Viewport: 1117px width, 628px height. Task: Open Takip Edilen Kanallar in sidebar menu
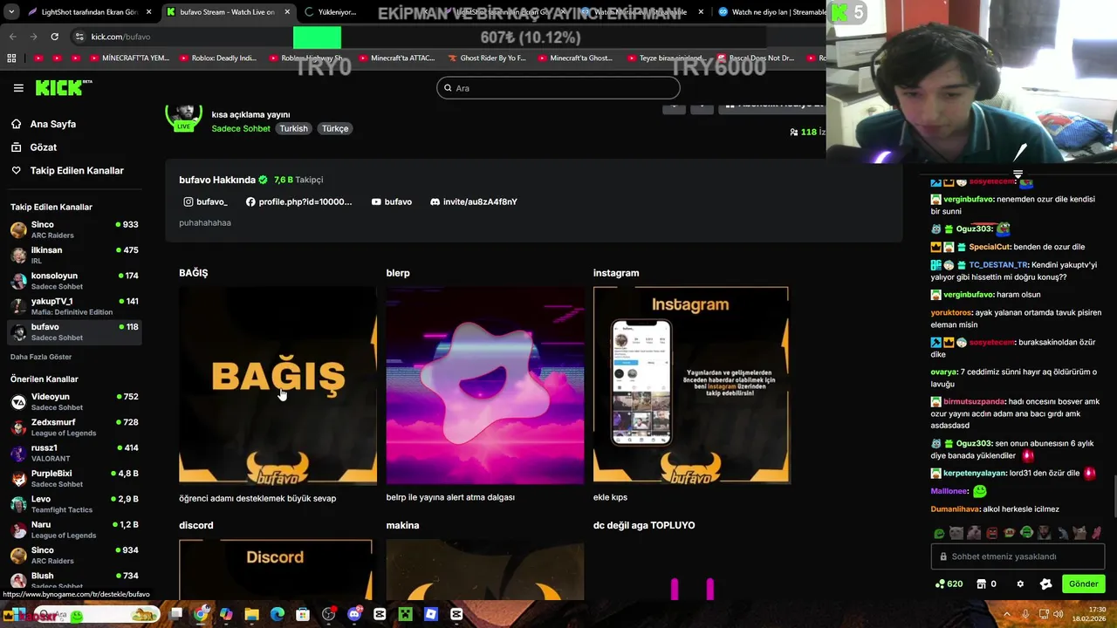tap(77, 171)
